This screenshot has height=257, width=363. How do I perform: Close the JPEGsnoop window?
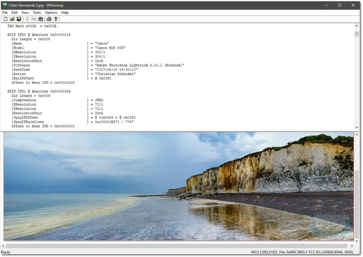[x=353, y=5]
